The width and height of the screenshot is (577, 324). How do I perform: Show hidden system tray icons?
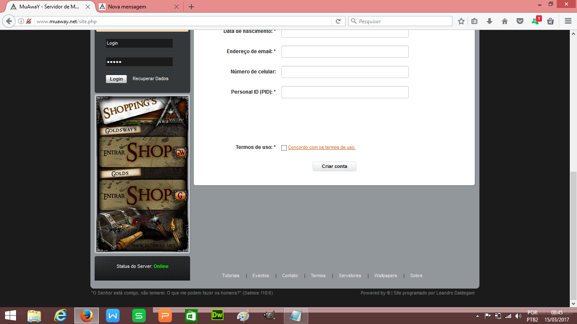click(x=478, y=316)
